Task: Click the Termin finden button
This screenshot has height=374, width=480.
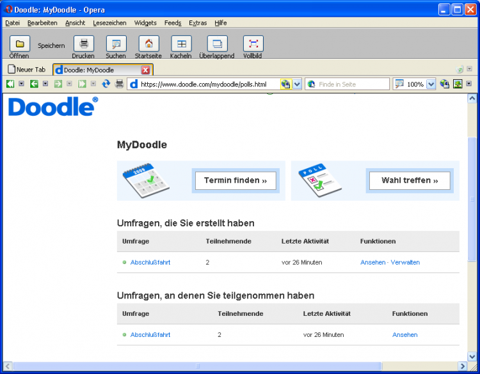Action: (236, 180)
